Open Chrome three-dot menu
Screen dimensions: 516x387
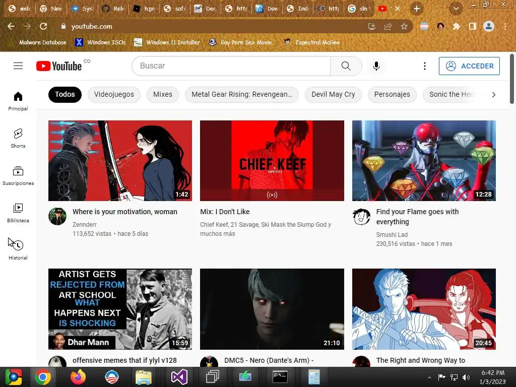(505, 26)
